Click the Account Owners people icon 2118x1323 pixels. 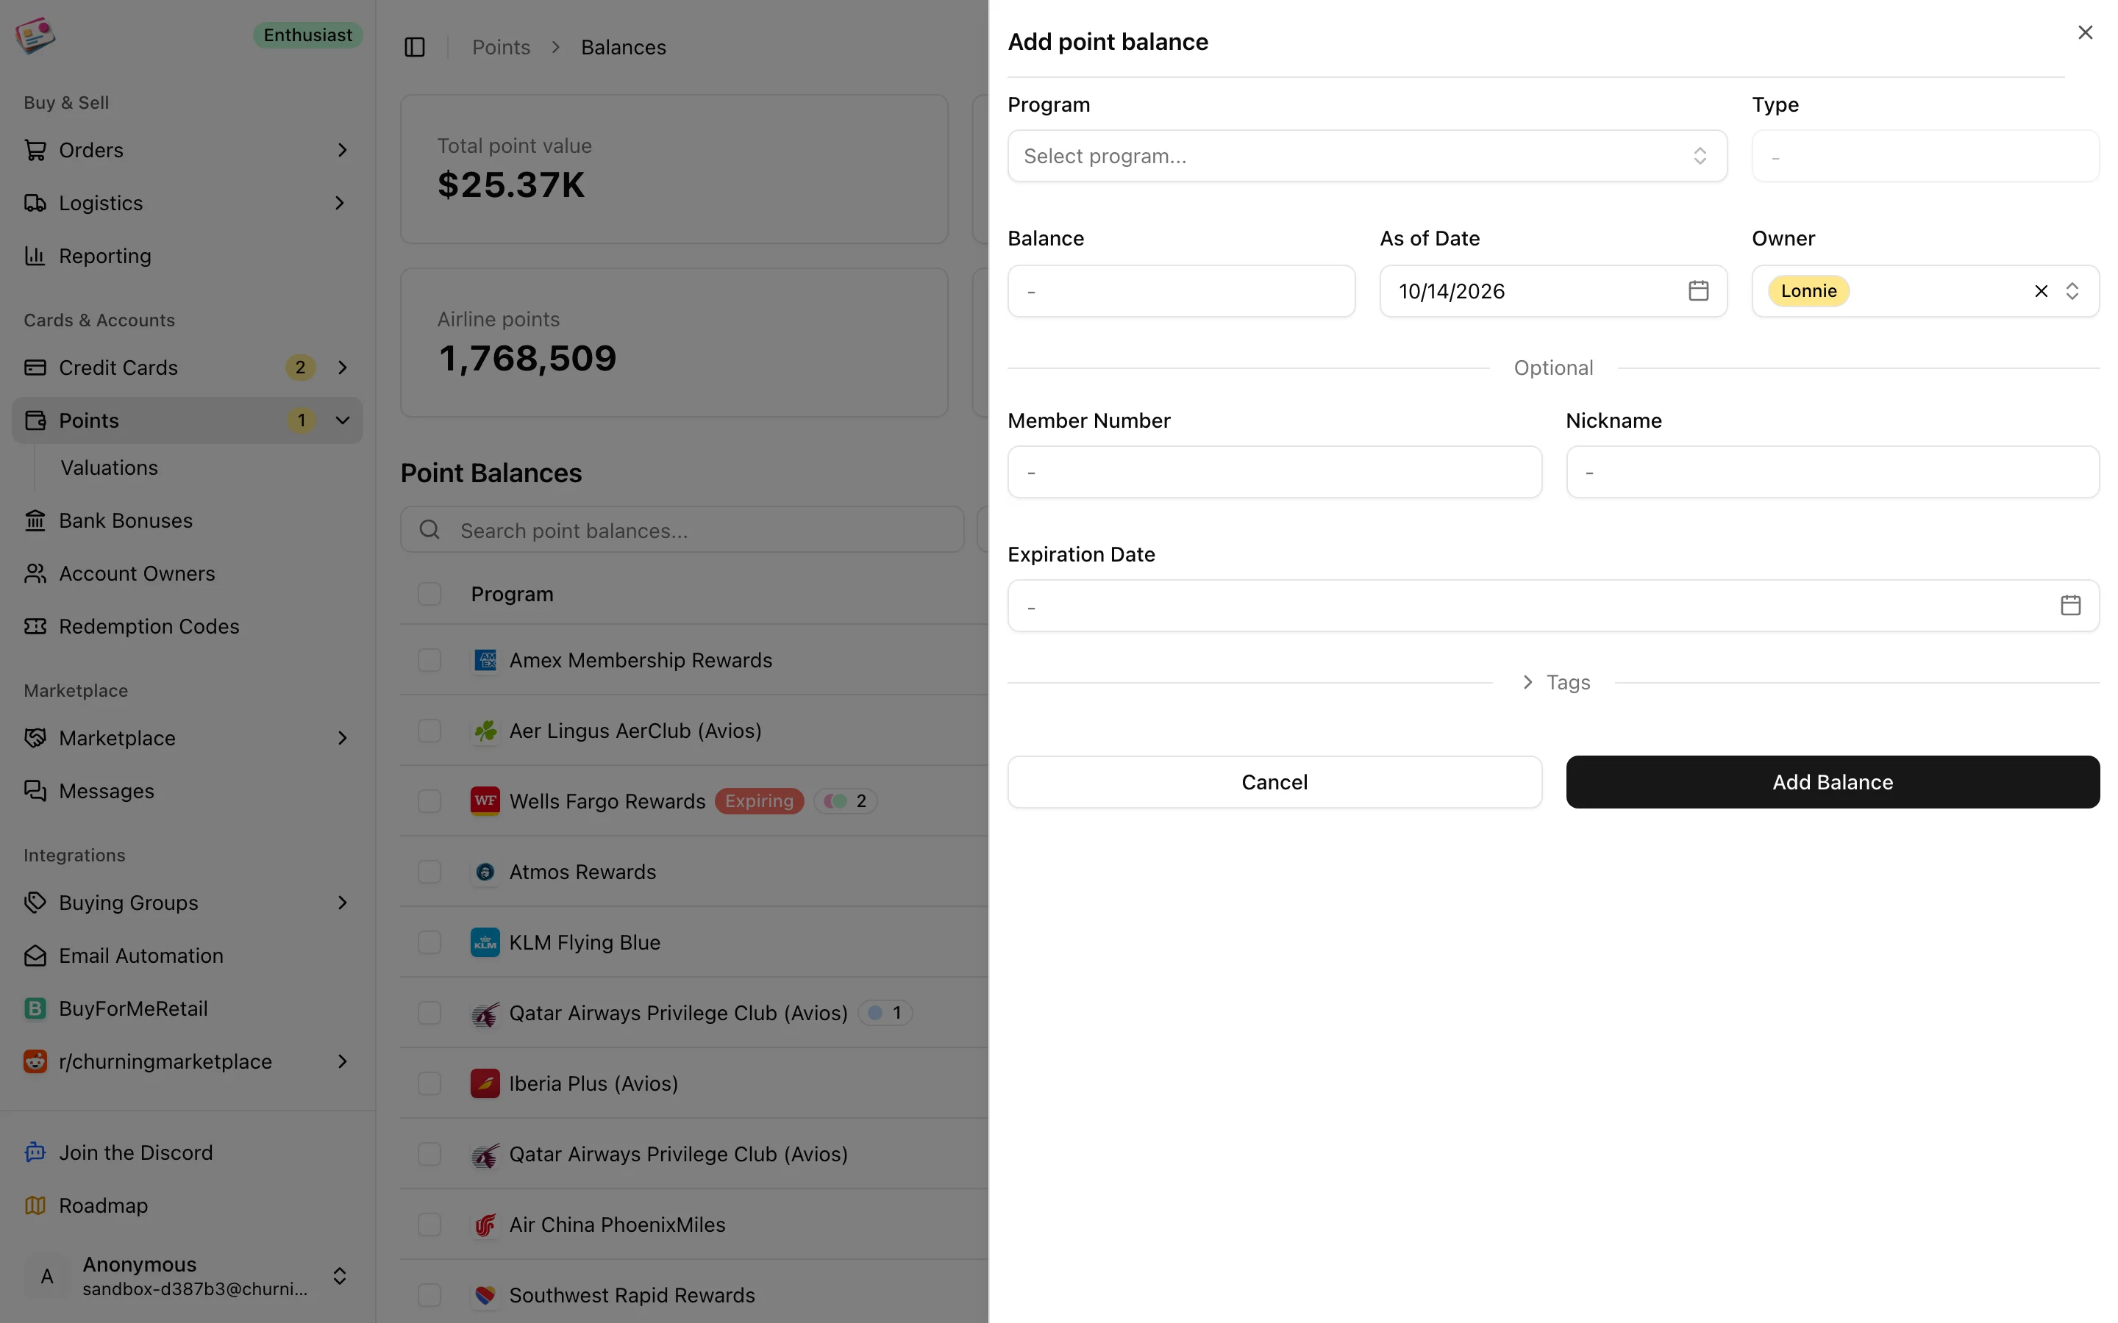[x=35, y=573]
